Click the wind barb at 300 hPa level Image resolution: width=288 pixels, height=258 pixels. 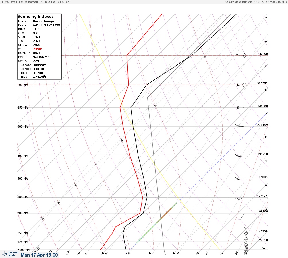tap(240, 126)
